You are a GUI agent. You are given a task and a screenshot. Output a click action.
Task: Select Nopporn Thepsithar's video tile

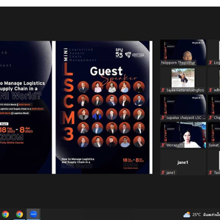coord(183,52)
